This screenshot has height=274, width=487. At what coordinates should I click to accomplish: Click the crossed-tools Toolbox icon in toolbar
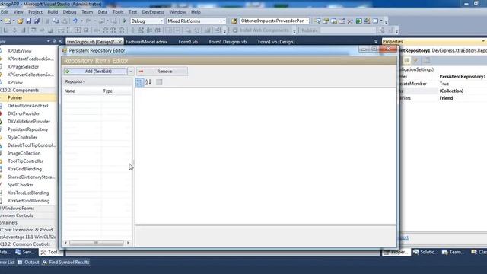pyautogui.click(x=350, y=21)
